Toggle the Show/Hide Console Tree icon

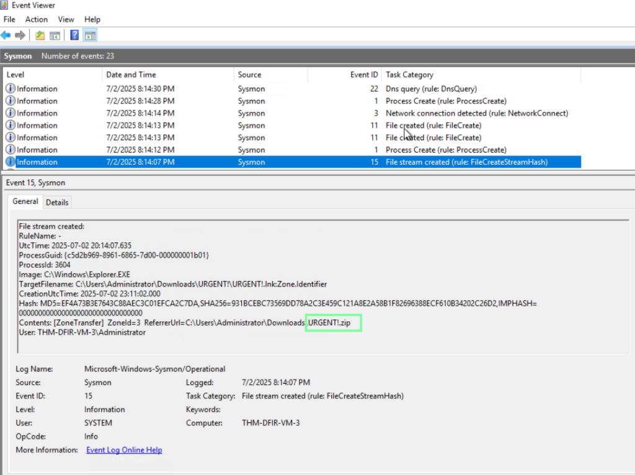click(55, 35)
